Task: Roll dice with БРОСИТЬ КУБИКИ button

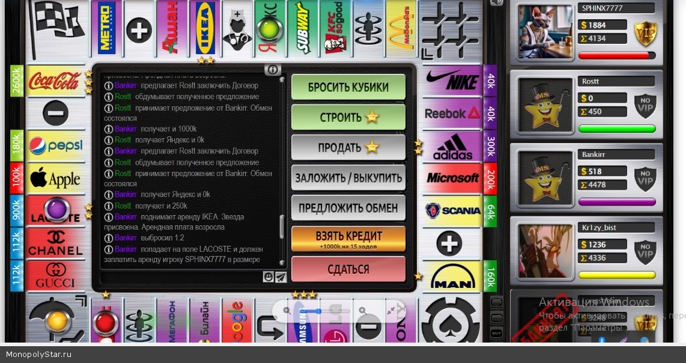Action: click(348, 87)
